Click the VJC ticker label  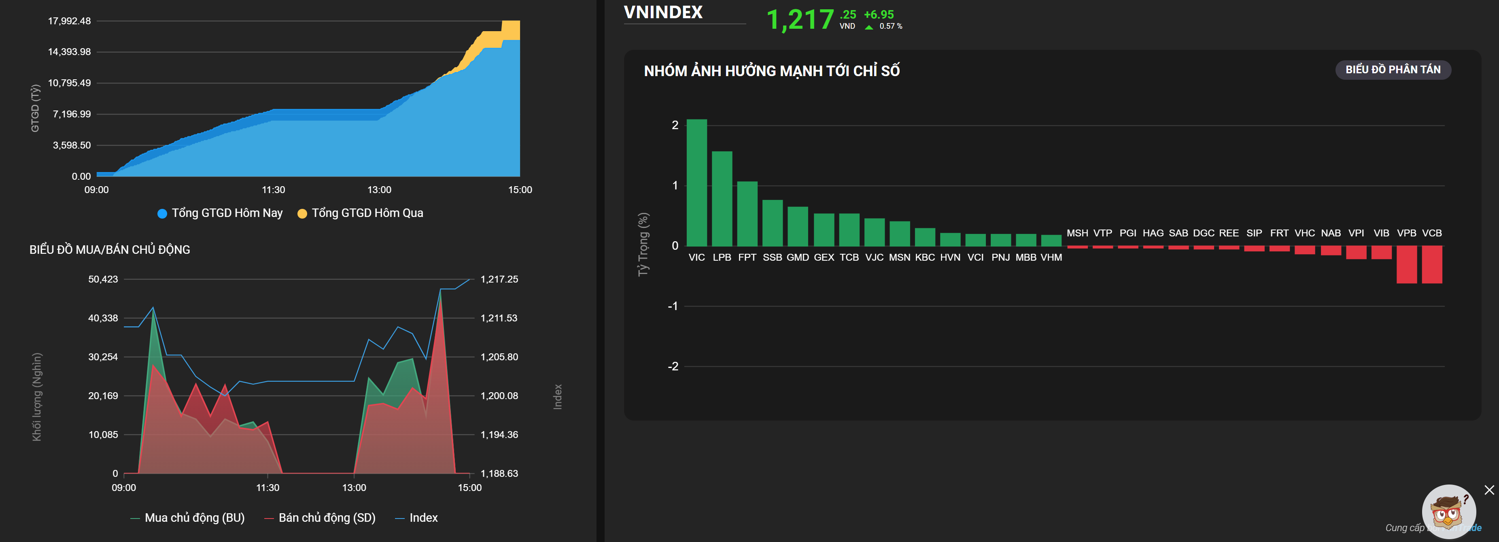click(874, 257)
